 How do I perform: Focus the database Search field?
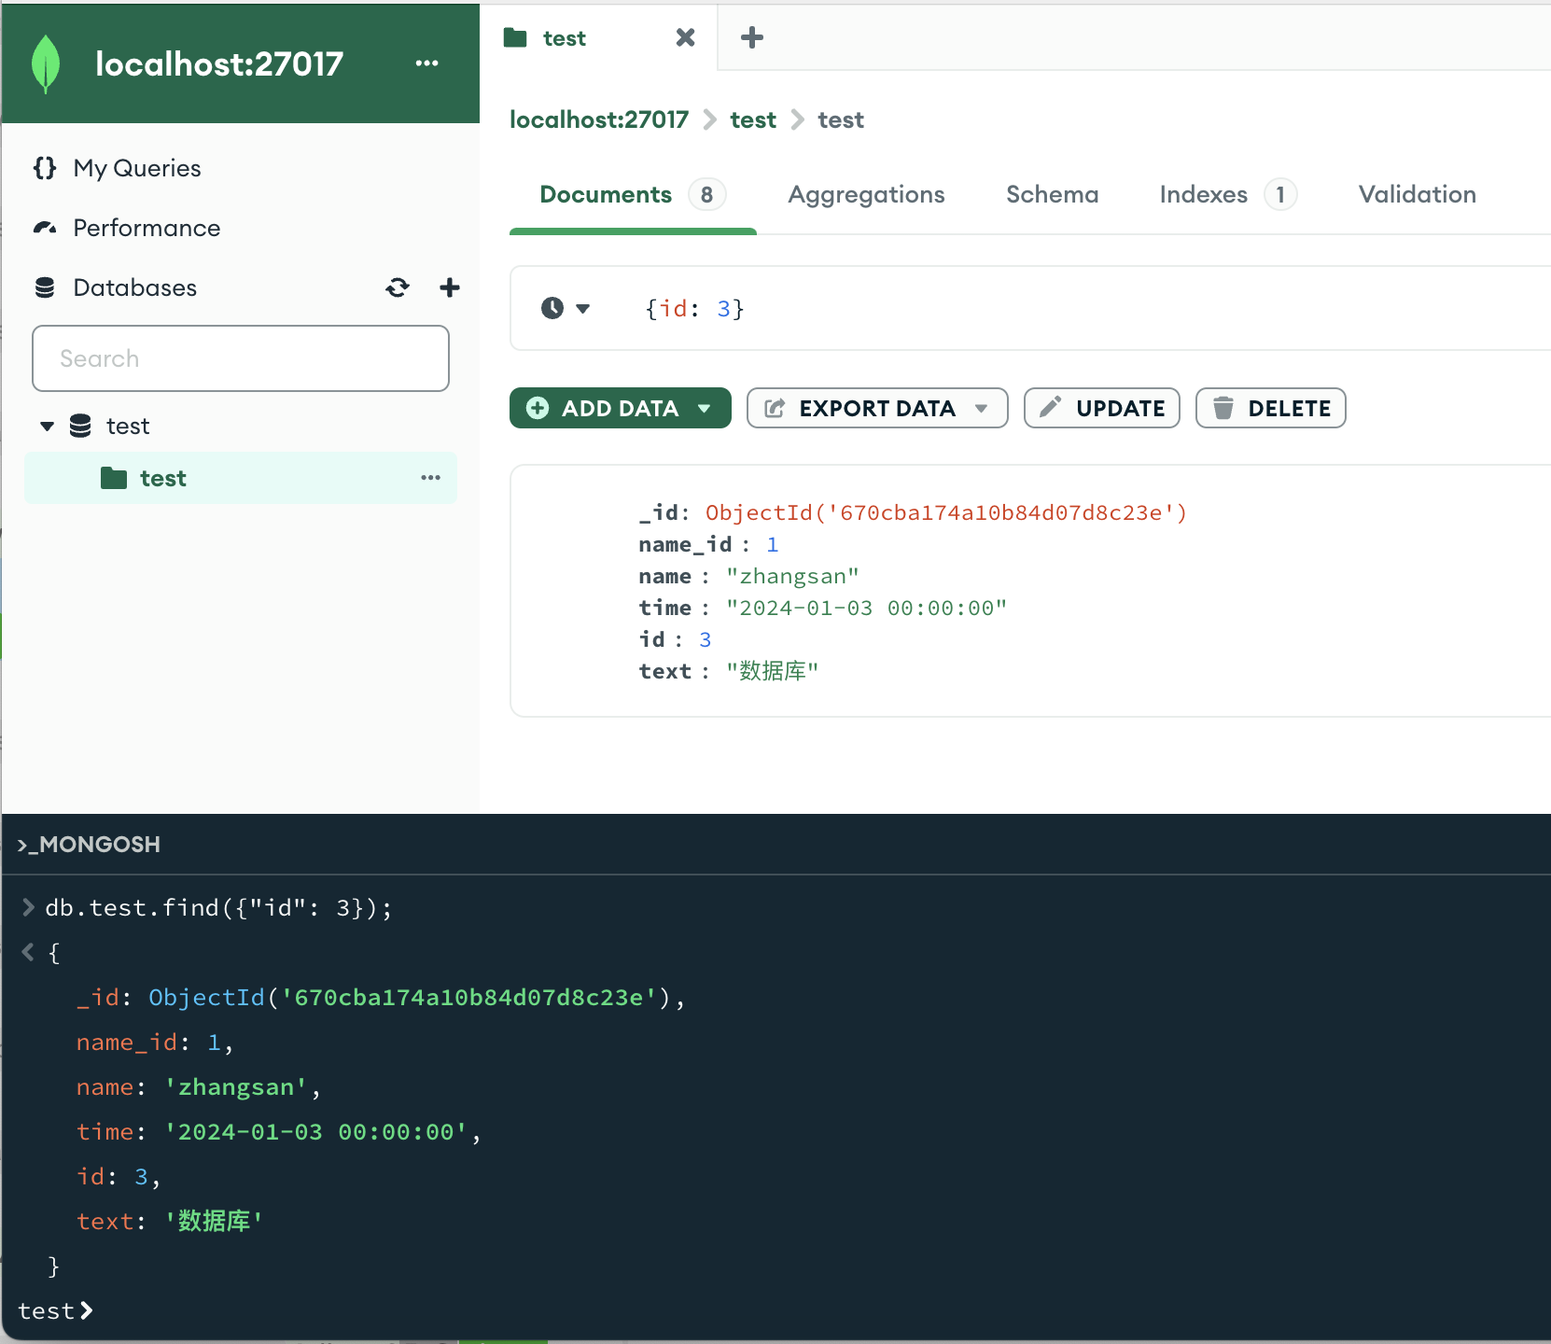click(x=241, y=358)
